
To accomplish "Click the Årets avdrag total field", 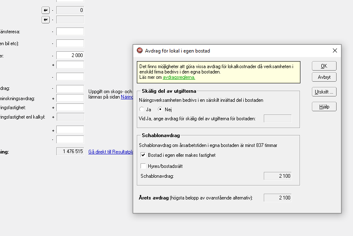I will (x=277, y=198).
